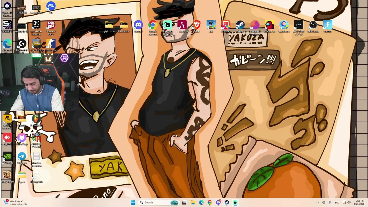Select the GameLoop desktop shortcut

[284, 27]
